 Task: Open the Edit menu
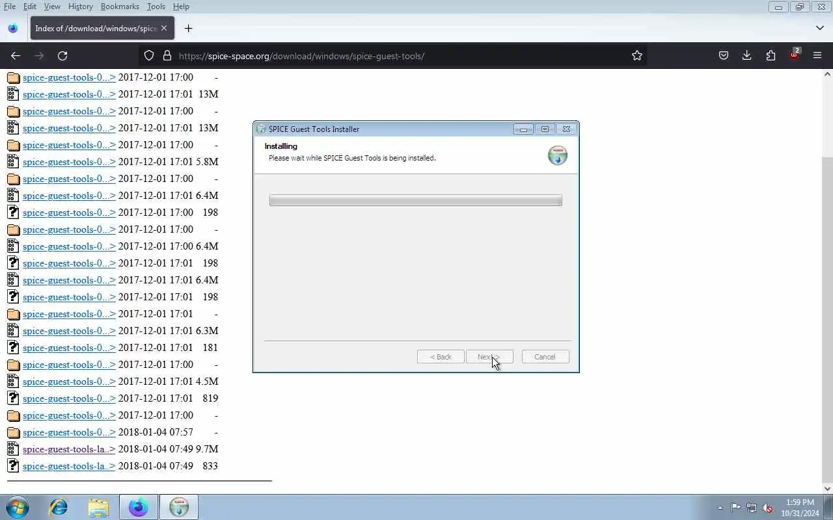[30, 6]
